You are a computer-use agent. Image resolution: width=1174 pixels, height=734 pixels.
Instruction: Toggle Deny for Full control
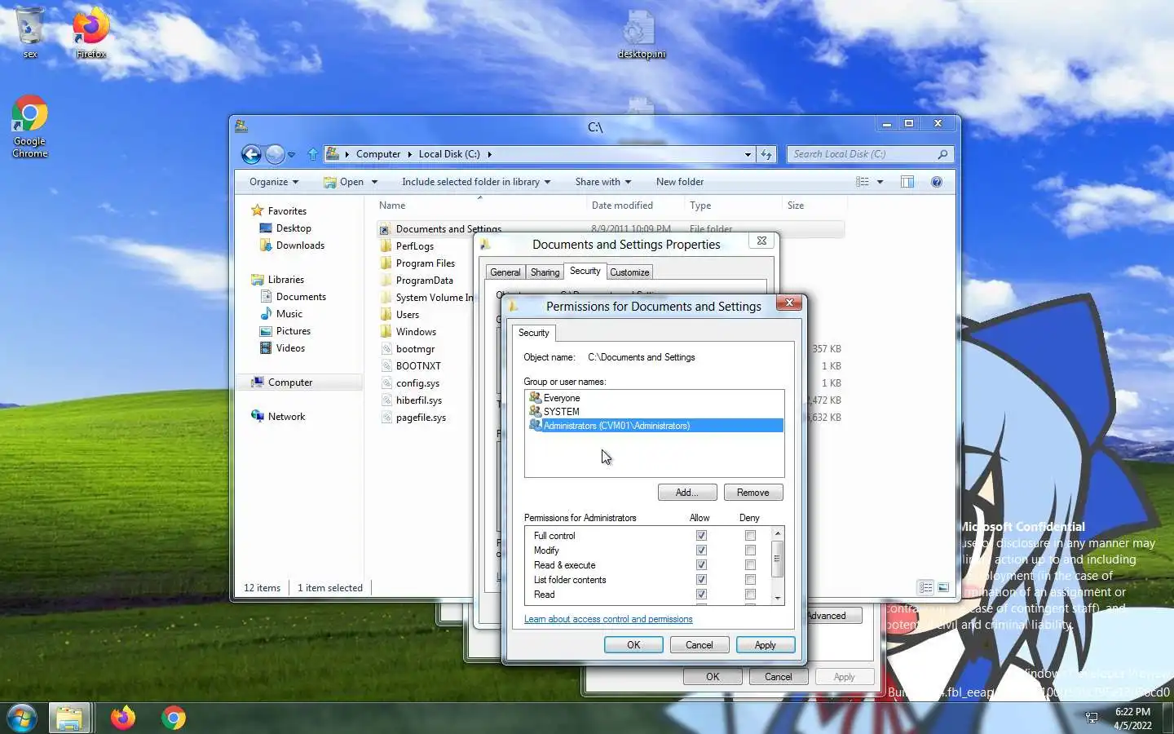(750, 536)
